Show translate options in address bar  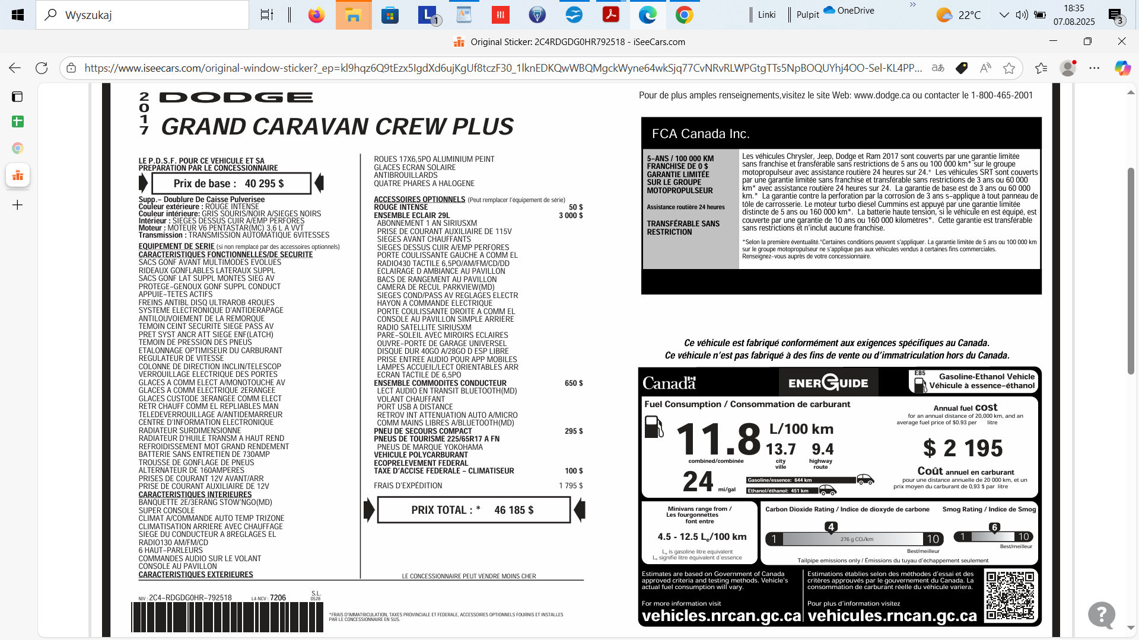coord(938,68)
